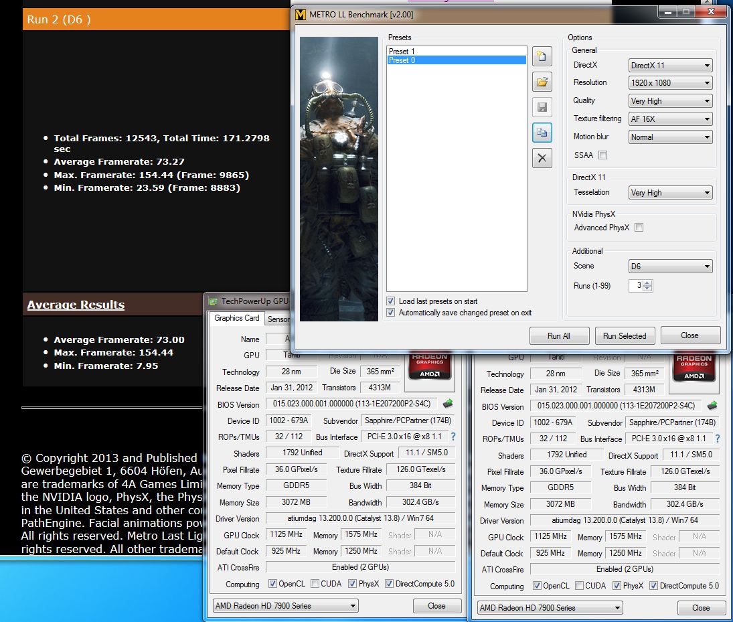Toggle DirectCompute 5.0 checkbox in right GPU-Z

point(653,586)
